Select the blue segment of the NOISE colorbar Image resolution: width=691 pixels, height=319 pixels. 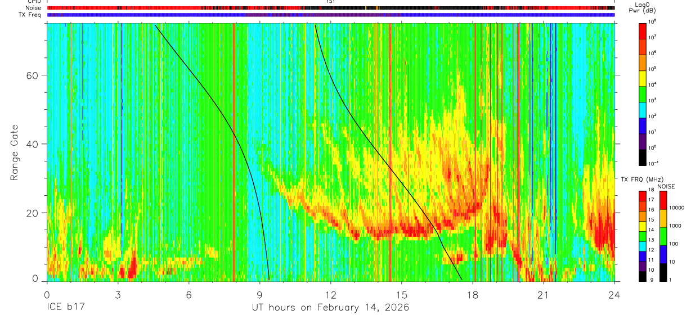click(x=663, y=254)
